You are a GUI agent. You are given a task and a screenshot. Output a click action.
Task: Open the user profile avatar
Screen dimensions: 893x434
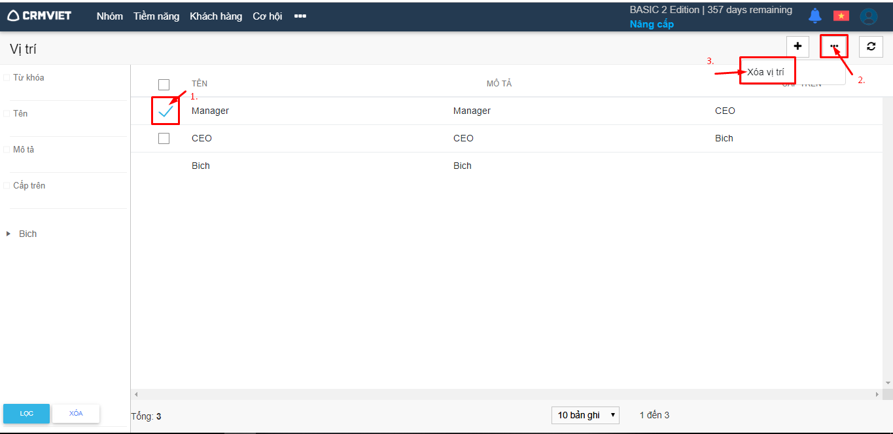click(x=868, y=16)
